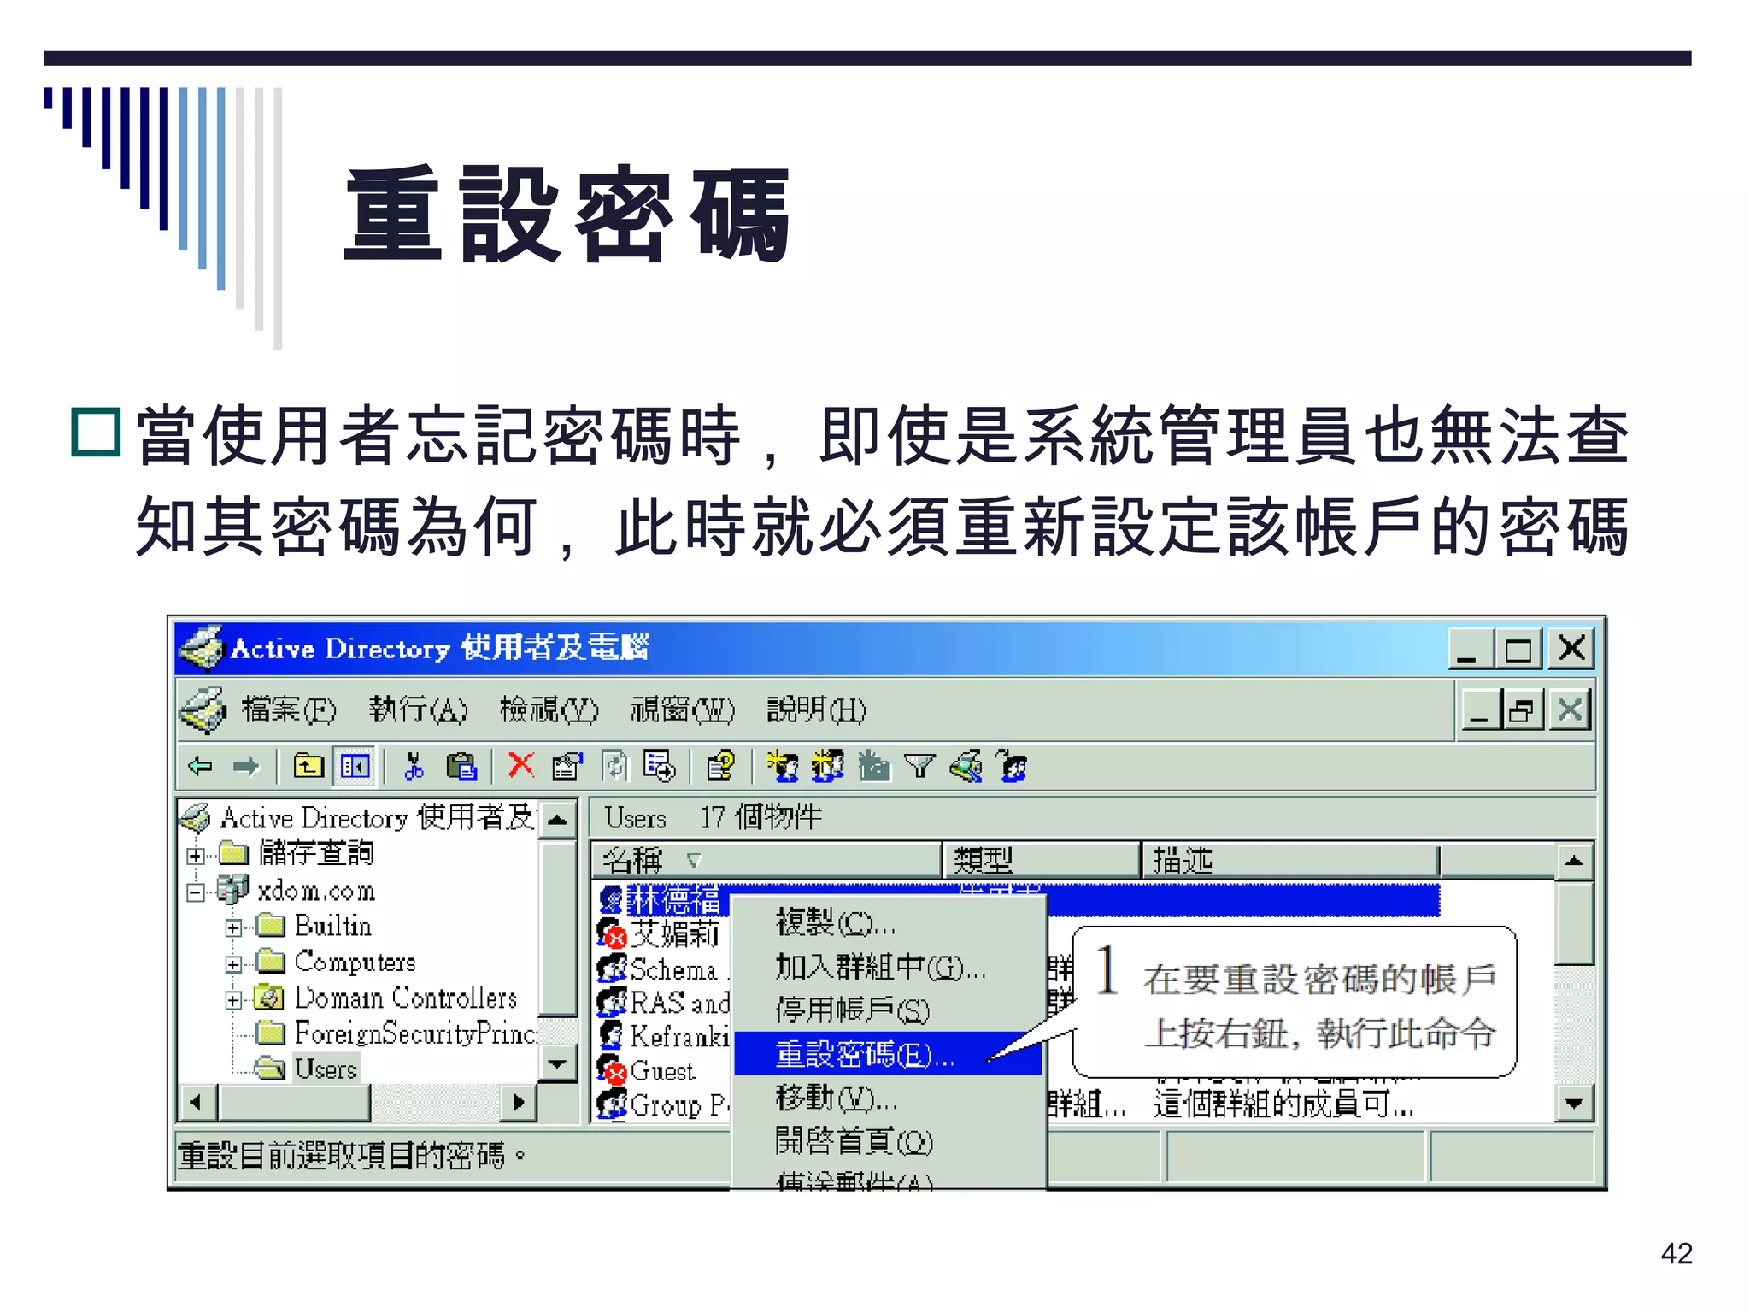Click list pane scroll down arrow

(x=1574, y=1104)
